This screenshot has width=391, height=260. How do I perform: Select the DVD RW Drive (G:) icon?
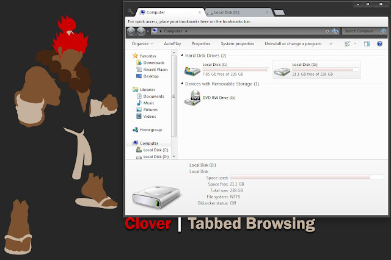point(192,98)
